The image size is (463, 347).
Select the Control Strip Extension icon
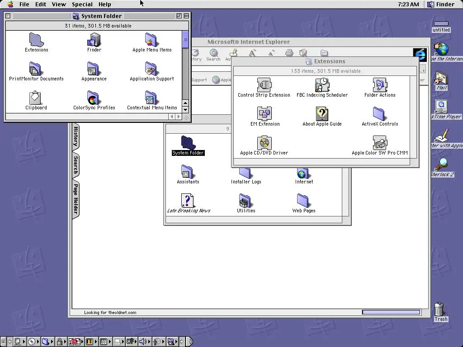pyautogui.click(x=264, y=85)
